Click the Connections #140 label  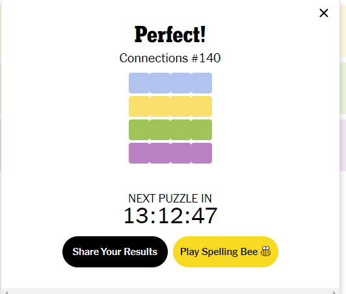[x=170, y=58]
